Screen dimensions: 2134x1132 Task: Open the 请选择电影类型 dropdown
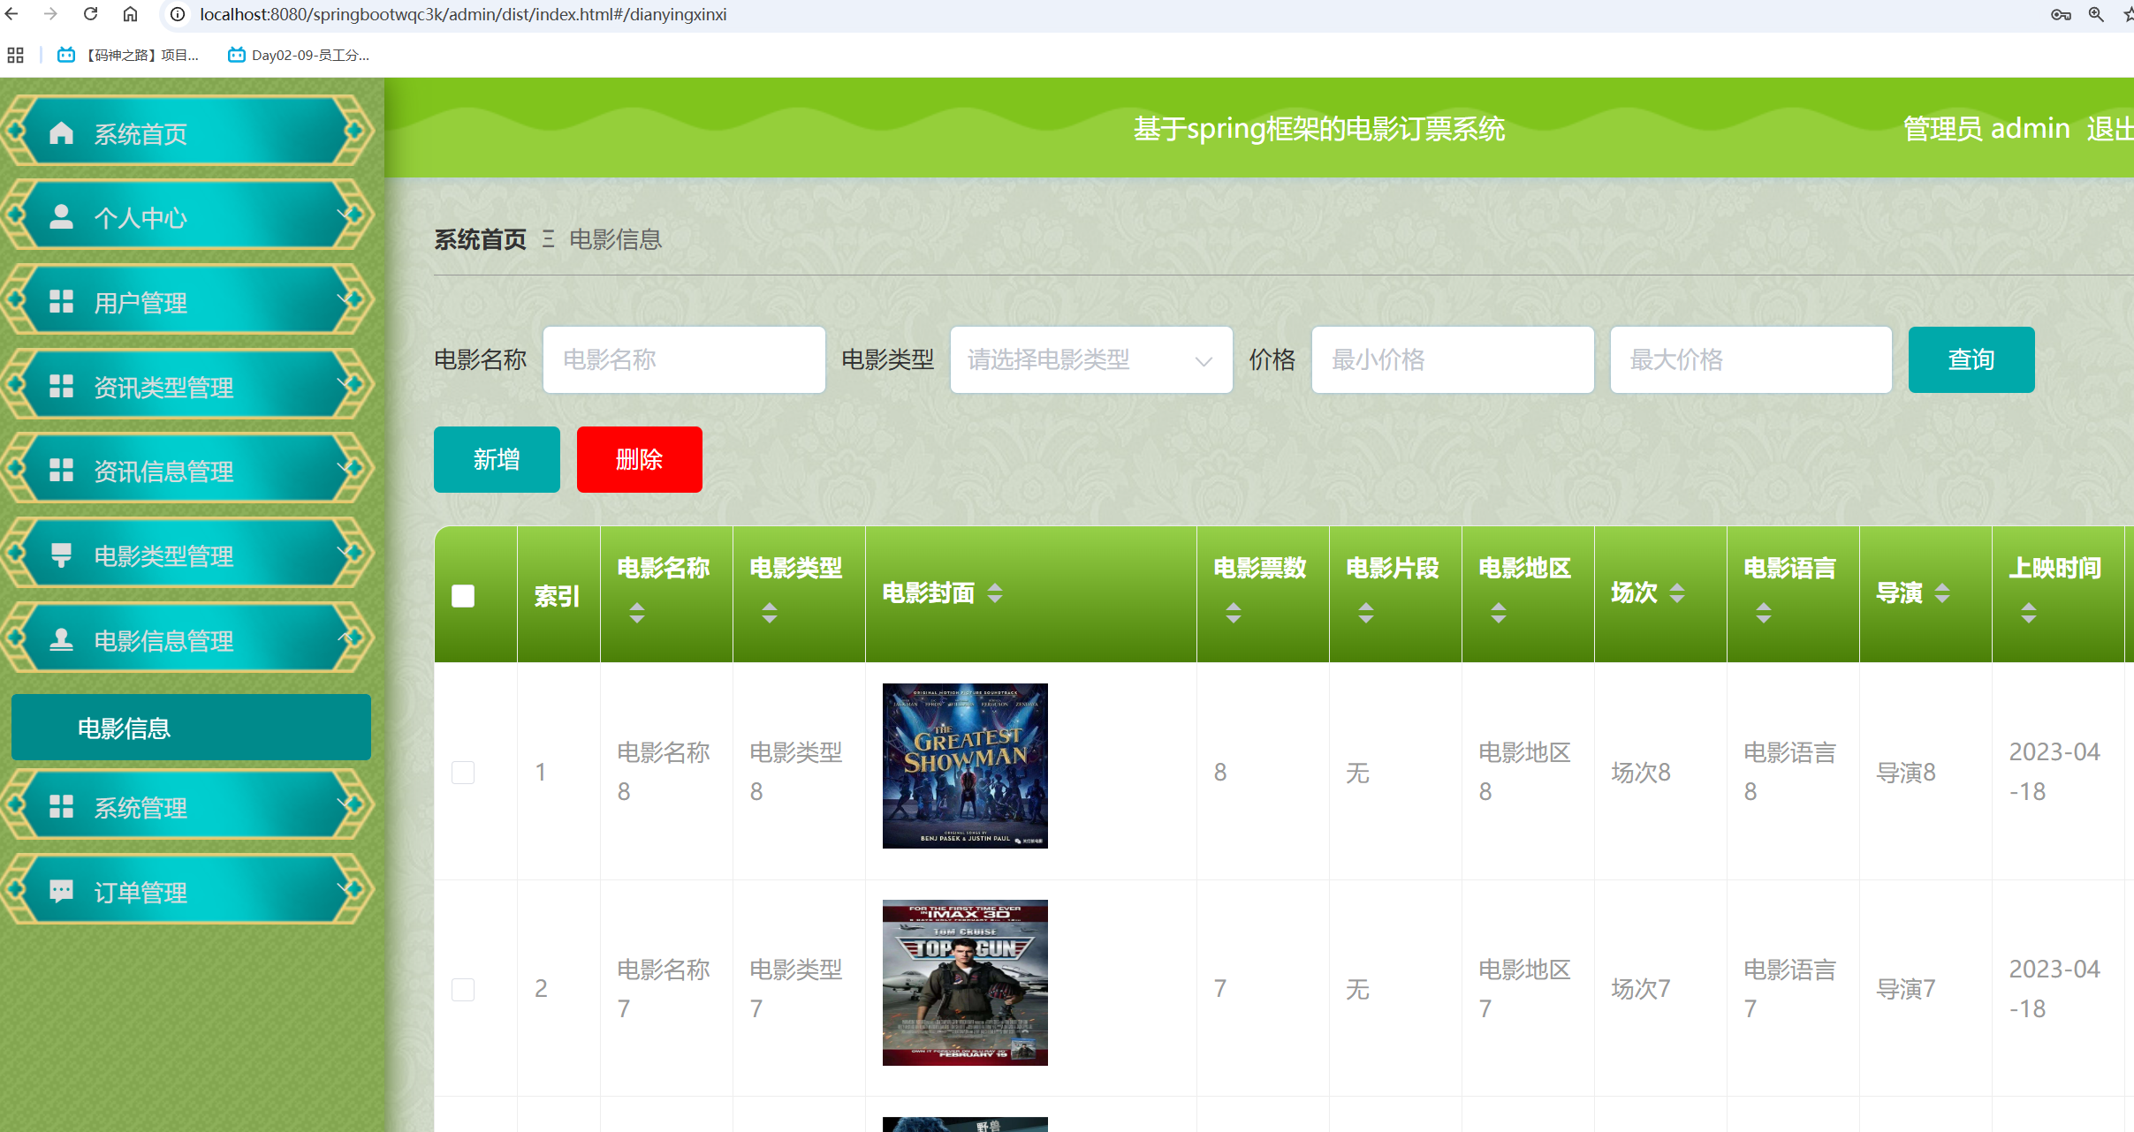[1091, 359]
